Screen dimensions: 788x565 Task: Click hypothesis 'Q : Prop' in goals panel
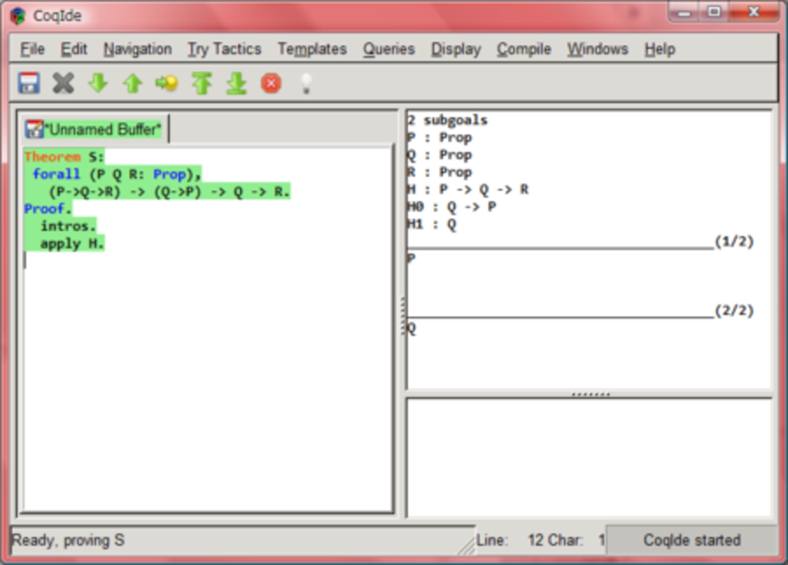tap(439, 155)
